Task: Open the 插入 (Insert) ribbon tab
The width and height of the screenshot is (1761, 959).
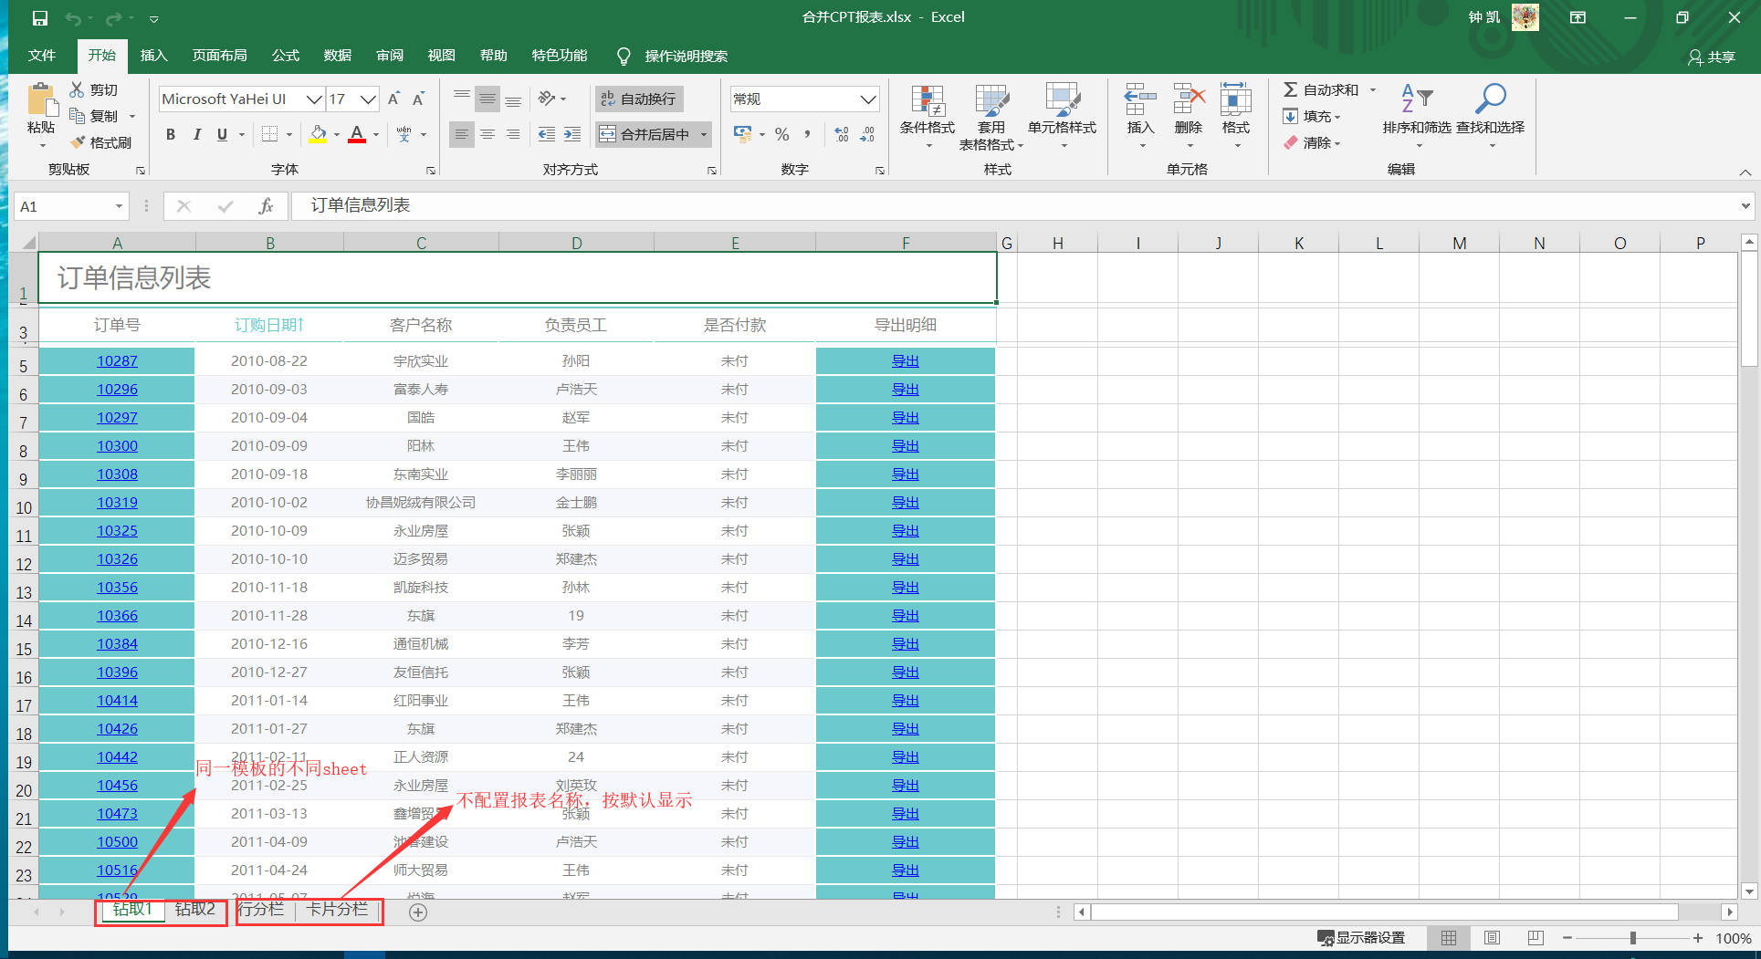Action: 153,56
